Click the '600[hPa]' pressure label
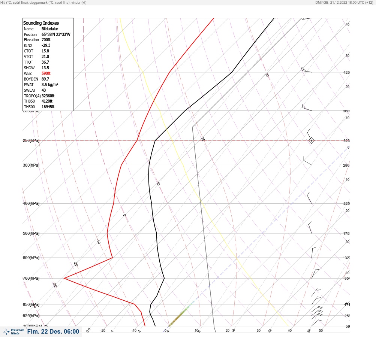Viewport: 376px width, 337px height. tap(31, 258)
